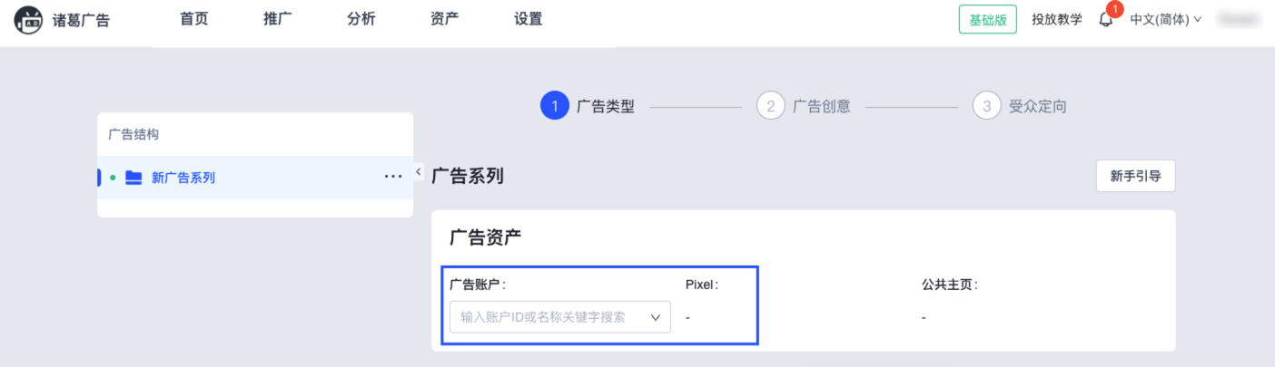This screenshot has width=1275, height=367.
Task: Open the 投放教学 link
Action: (1057, 19)
